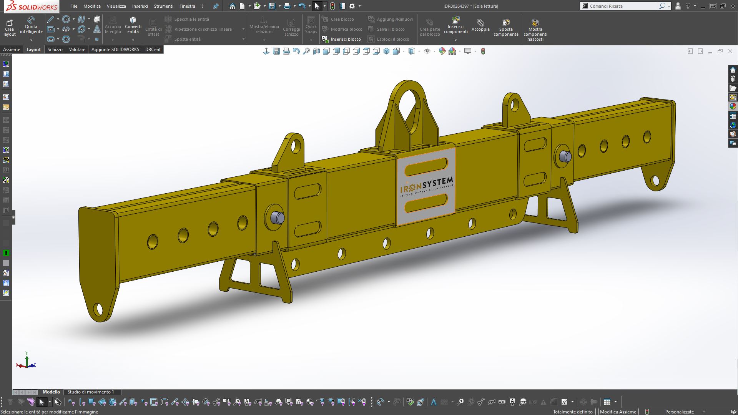Viewport: 738px width, 415px height.
Task: Click Sposta componente tool
Action: [506, 28]
